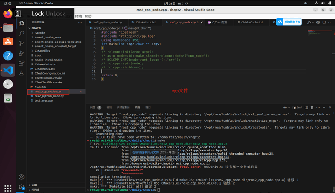Expand the CMakeFiles folder
The width and height of the screenshot is (335, 193).
tap(42, 51)
